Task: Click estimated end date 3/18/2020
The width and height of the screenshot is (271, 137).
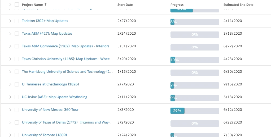Action: click(233, 33)
